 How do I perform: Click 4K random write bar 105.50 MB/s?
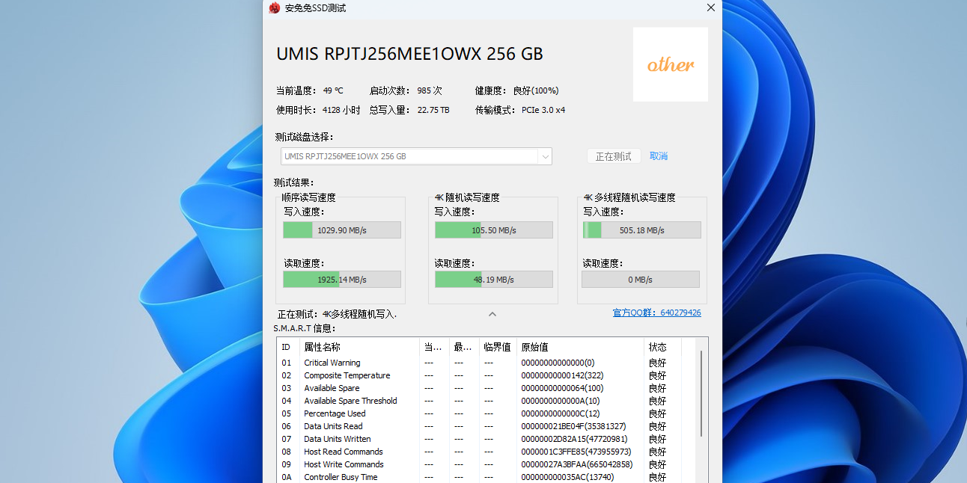pyautogui.click(x=494, y=230)
